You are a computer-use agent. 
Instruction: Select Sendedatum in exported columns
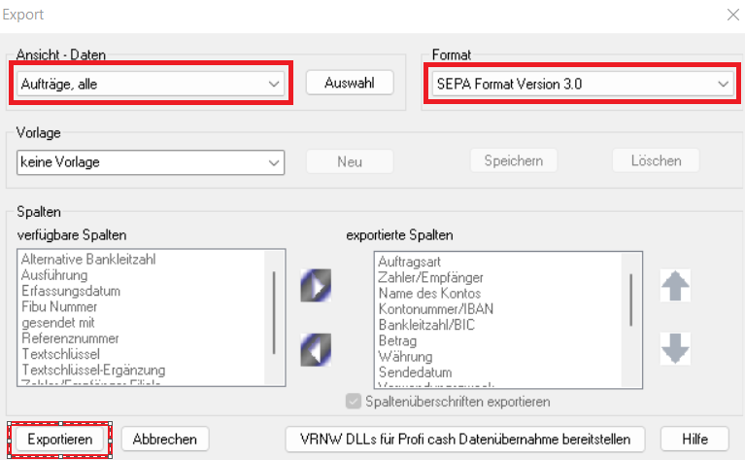pos(416,372)
